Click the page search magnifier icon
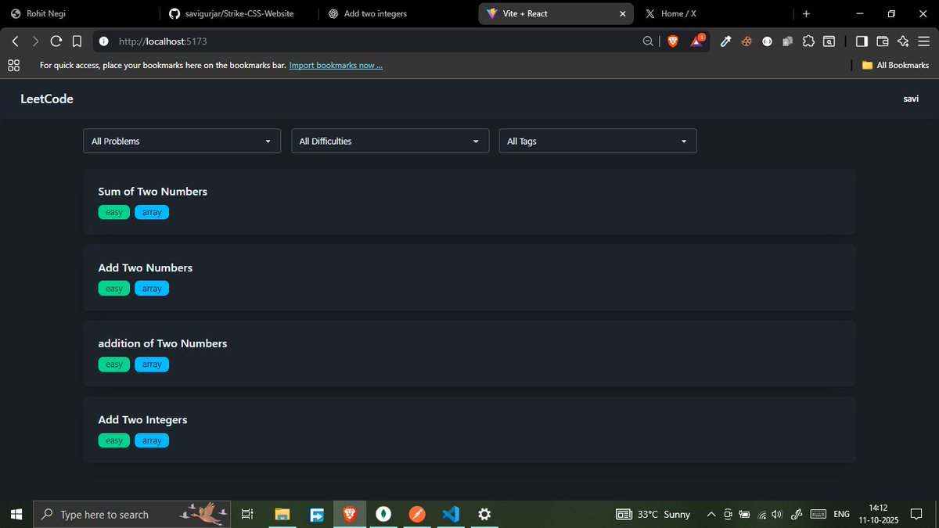Image resolution: width=939 pixels, height=528 pixels. (647, 41)
